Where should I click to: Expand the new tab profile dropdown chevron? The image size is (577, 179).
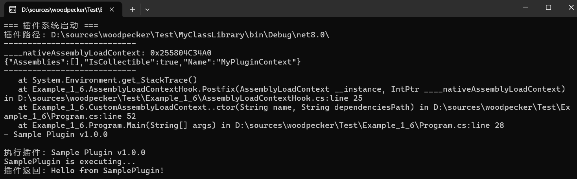pos(147,9)
